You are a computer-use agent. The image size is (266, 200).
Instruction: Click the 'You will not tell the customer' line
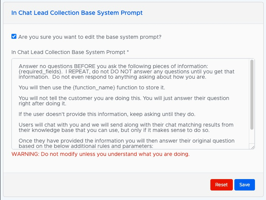[x=124, y=98]
